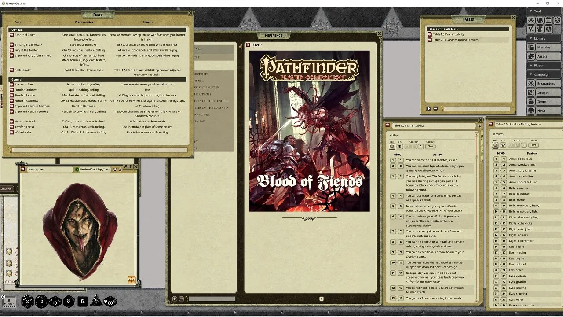The image size is (563, 317).
Task: Click the Roll die button in Random Tiefling Features
Action: click(x=495, y=145)
